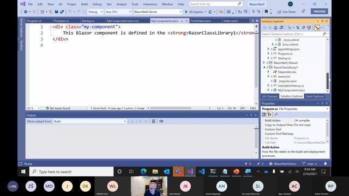Click the Windows 'Type here to search' box
349x196 pixels.
coord(71,171)
